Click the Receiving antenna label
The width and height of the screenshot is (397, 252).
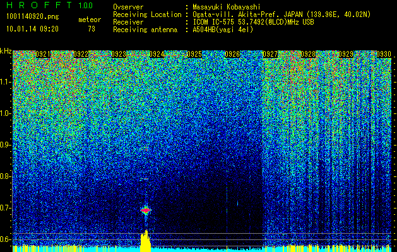point(145,30)
